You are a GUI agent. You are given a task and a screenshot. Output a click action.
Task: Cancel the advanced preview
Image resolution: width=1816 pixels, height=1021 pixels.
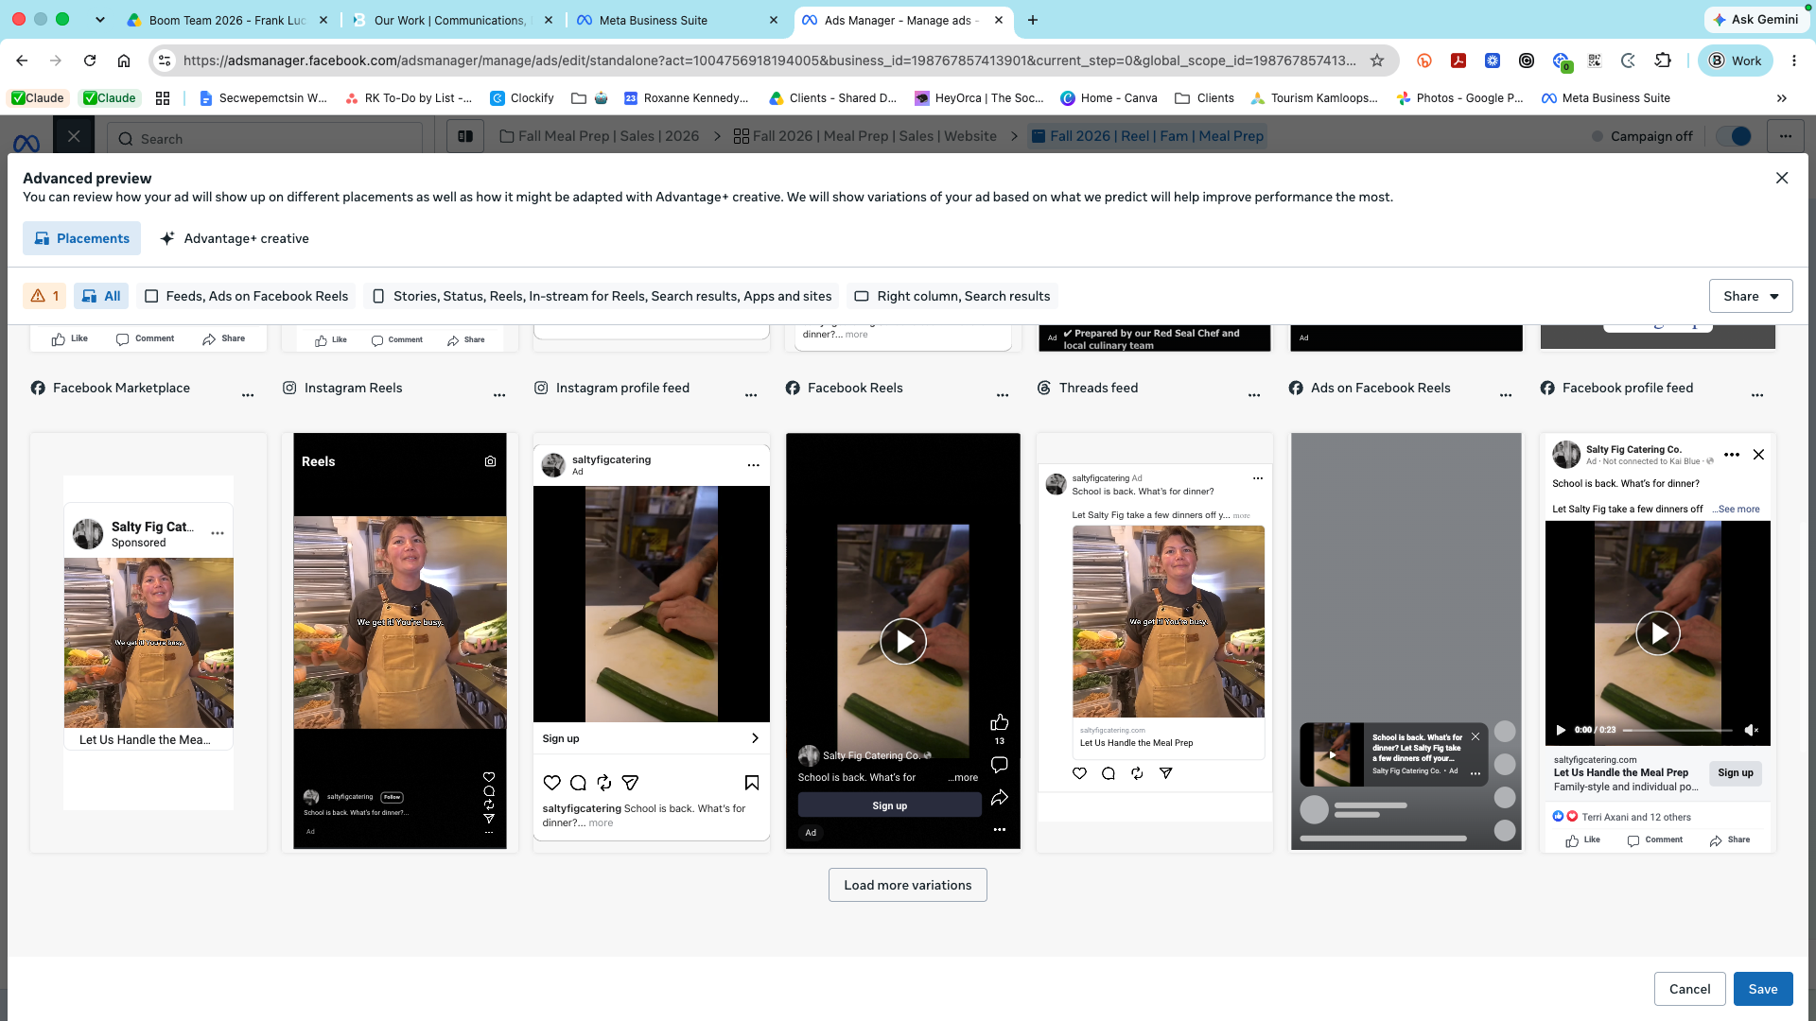pos(1689,989)
